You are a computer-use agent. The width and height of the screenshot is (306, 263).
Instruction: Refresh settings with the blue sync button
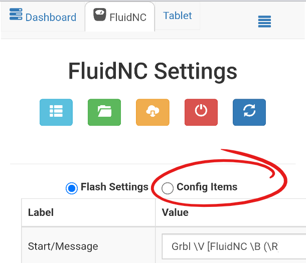pos(249,112)
